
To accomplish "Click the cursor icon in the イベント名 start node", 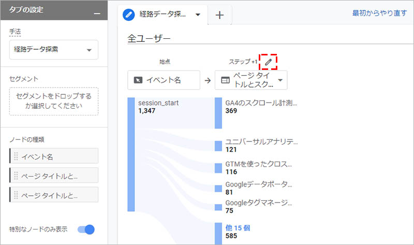I will 138,80.
